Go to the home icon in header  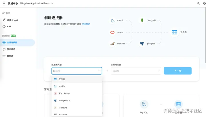click(4, 3)
